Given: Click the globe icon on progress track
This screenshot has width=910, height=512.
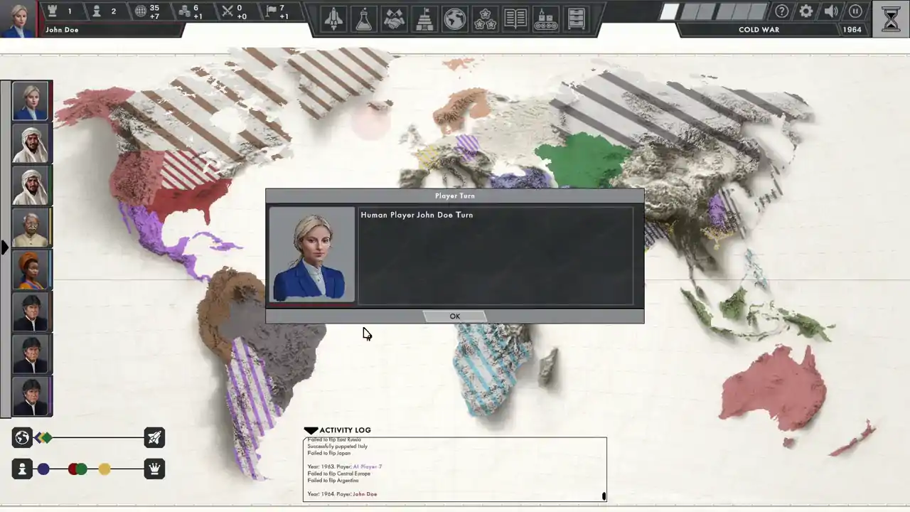Looking at the screenshot, I should point(22,437).
